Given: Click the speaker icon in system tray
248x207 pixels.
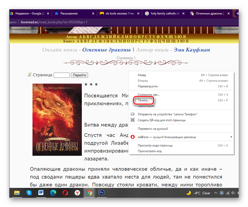Looking at the screenshot, I should coord(233,193).
